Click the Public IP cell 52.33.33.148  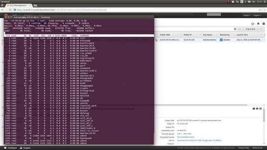coord(189,40)
